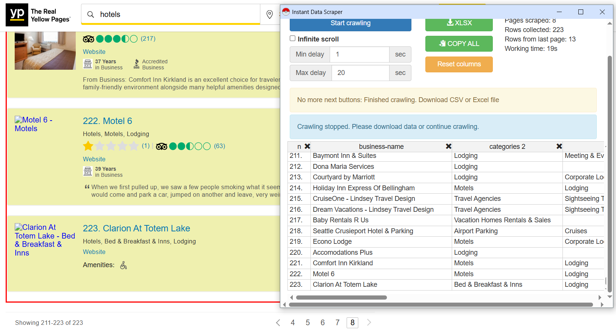Click The Real Yellow Pages text logo
Viewport: 616px width, 332px height.
(50, 15)
